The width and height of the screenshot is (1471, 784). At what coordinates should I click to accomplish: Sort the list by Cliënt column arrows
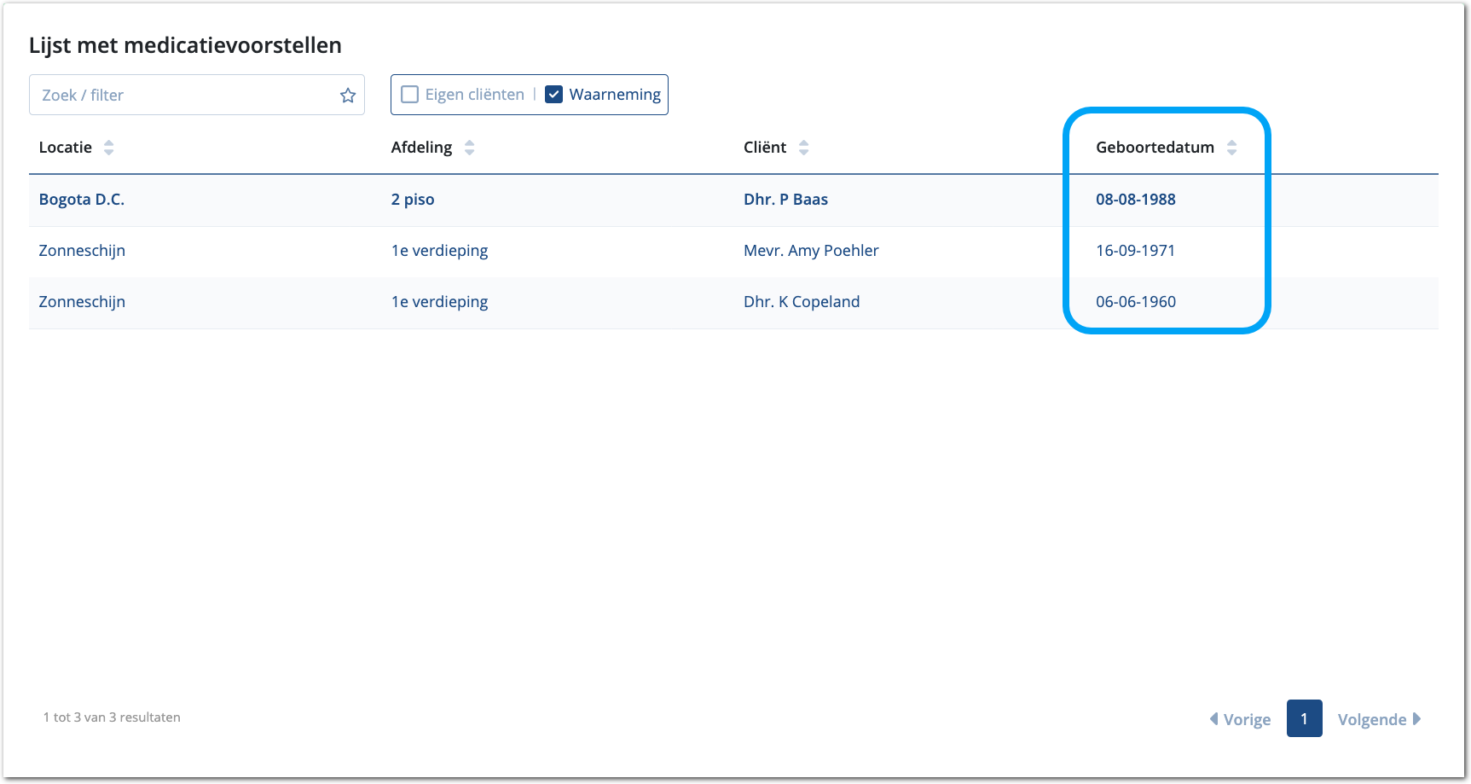(803, 148)
